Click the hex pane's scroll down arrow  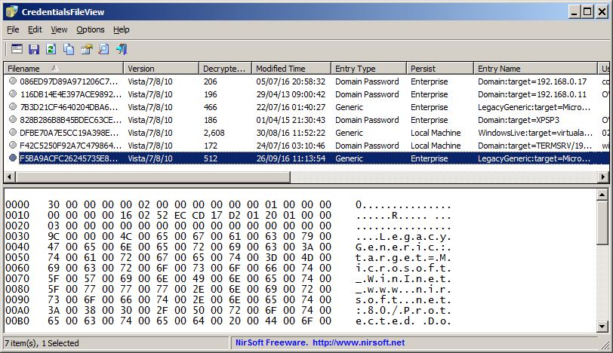pos(602,327)
